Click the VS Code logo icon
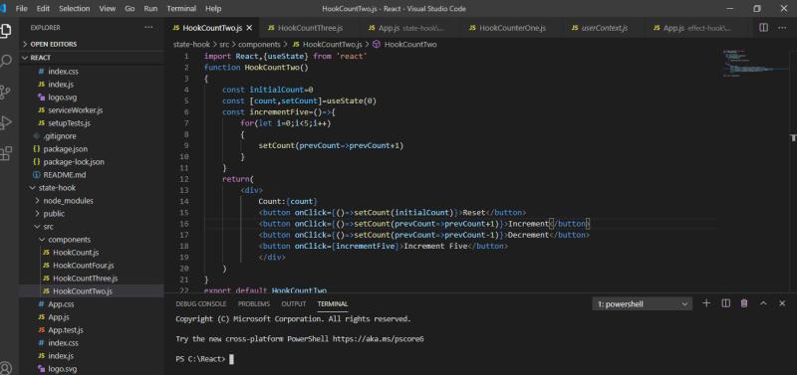Image resolution: width=797 pixels, height=375 pixels. [x=3, y=9]
